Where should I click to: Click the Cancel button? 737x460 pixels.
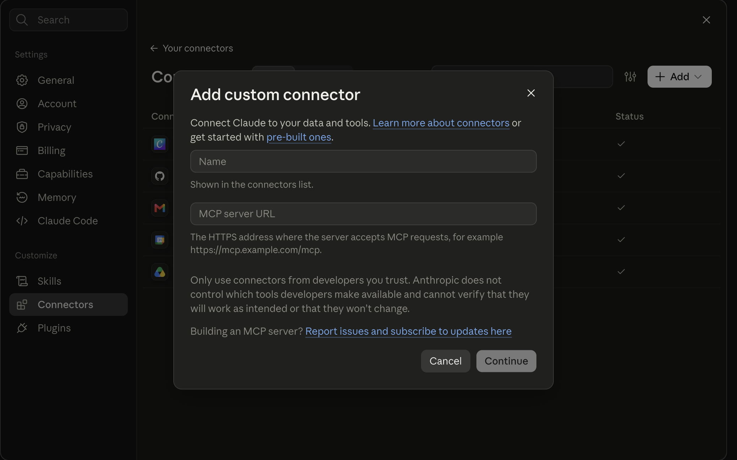446,361
